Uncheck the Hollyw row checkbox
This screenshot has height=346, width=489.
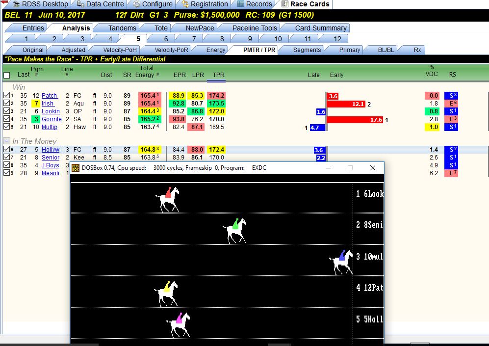pyautogui.click(x=6, y=149)
